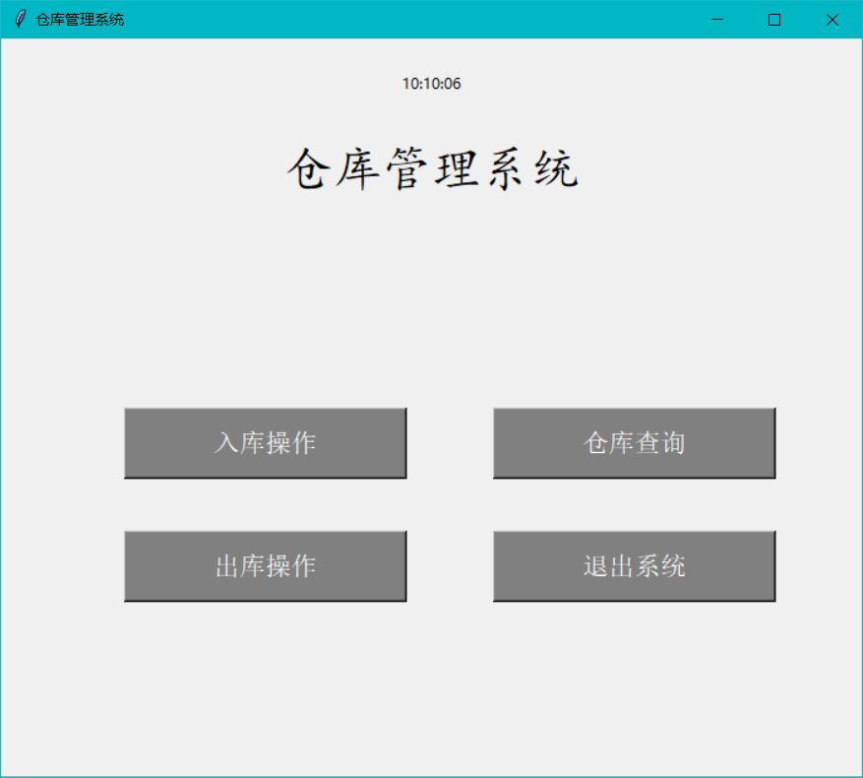Click the running clock at top center
This screenshot has width=863, height=778.
click(433, 83)
